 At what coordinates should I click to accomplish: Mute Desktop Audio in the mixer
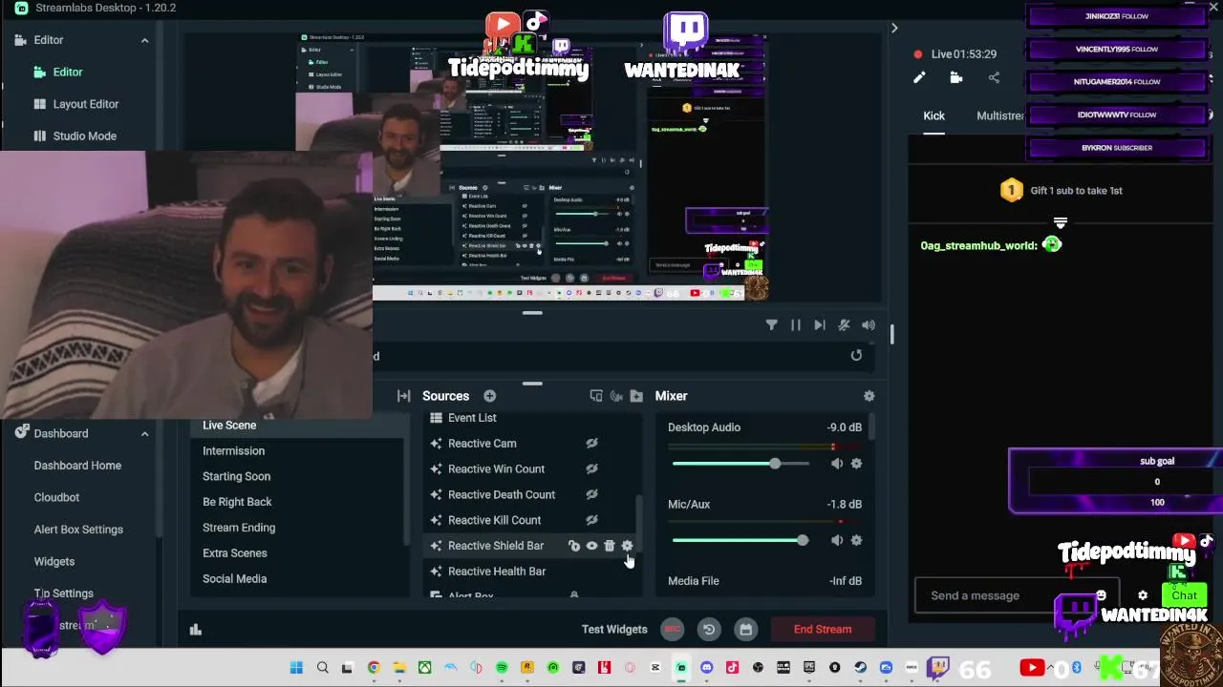(x=837, y=464)
